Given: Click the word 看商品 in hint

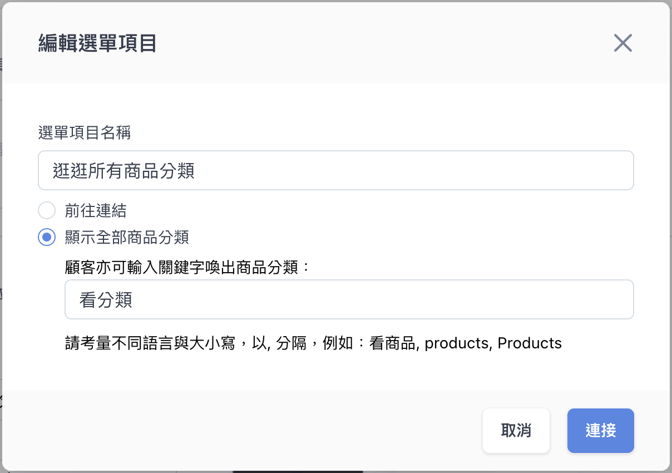Looking at the screenshot, I should click(x=392, y=343).
